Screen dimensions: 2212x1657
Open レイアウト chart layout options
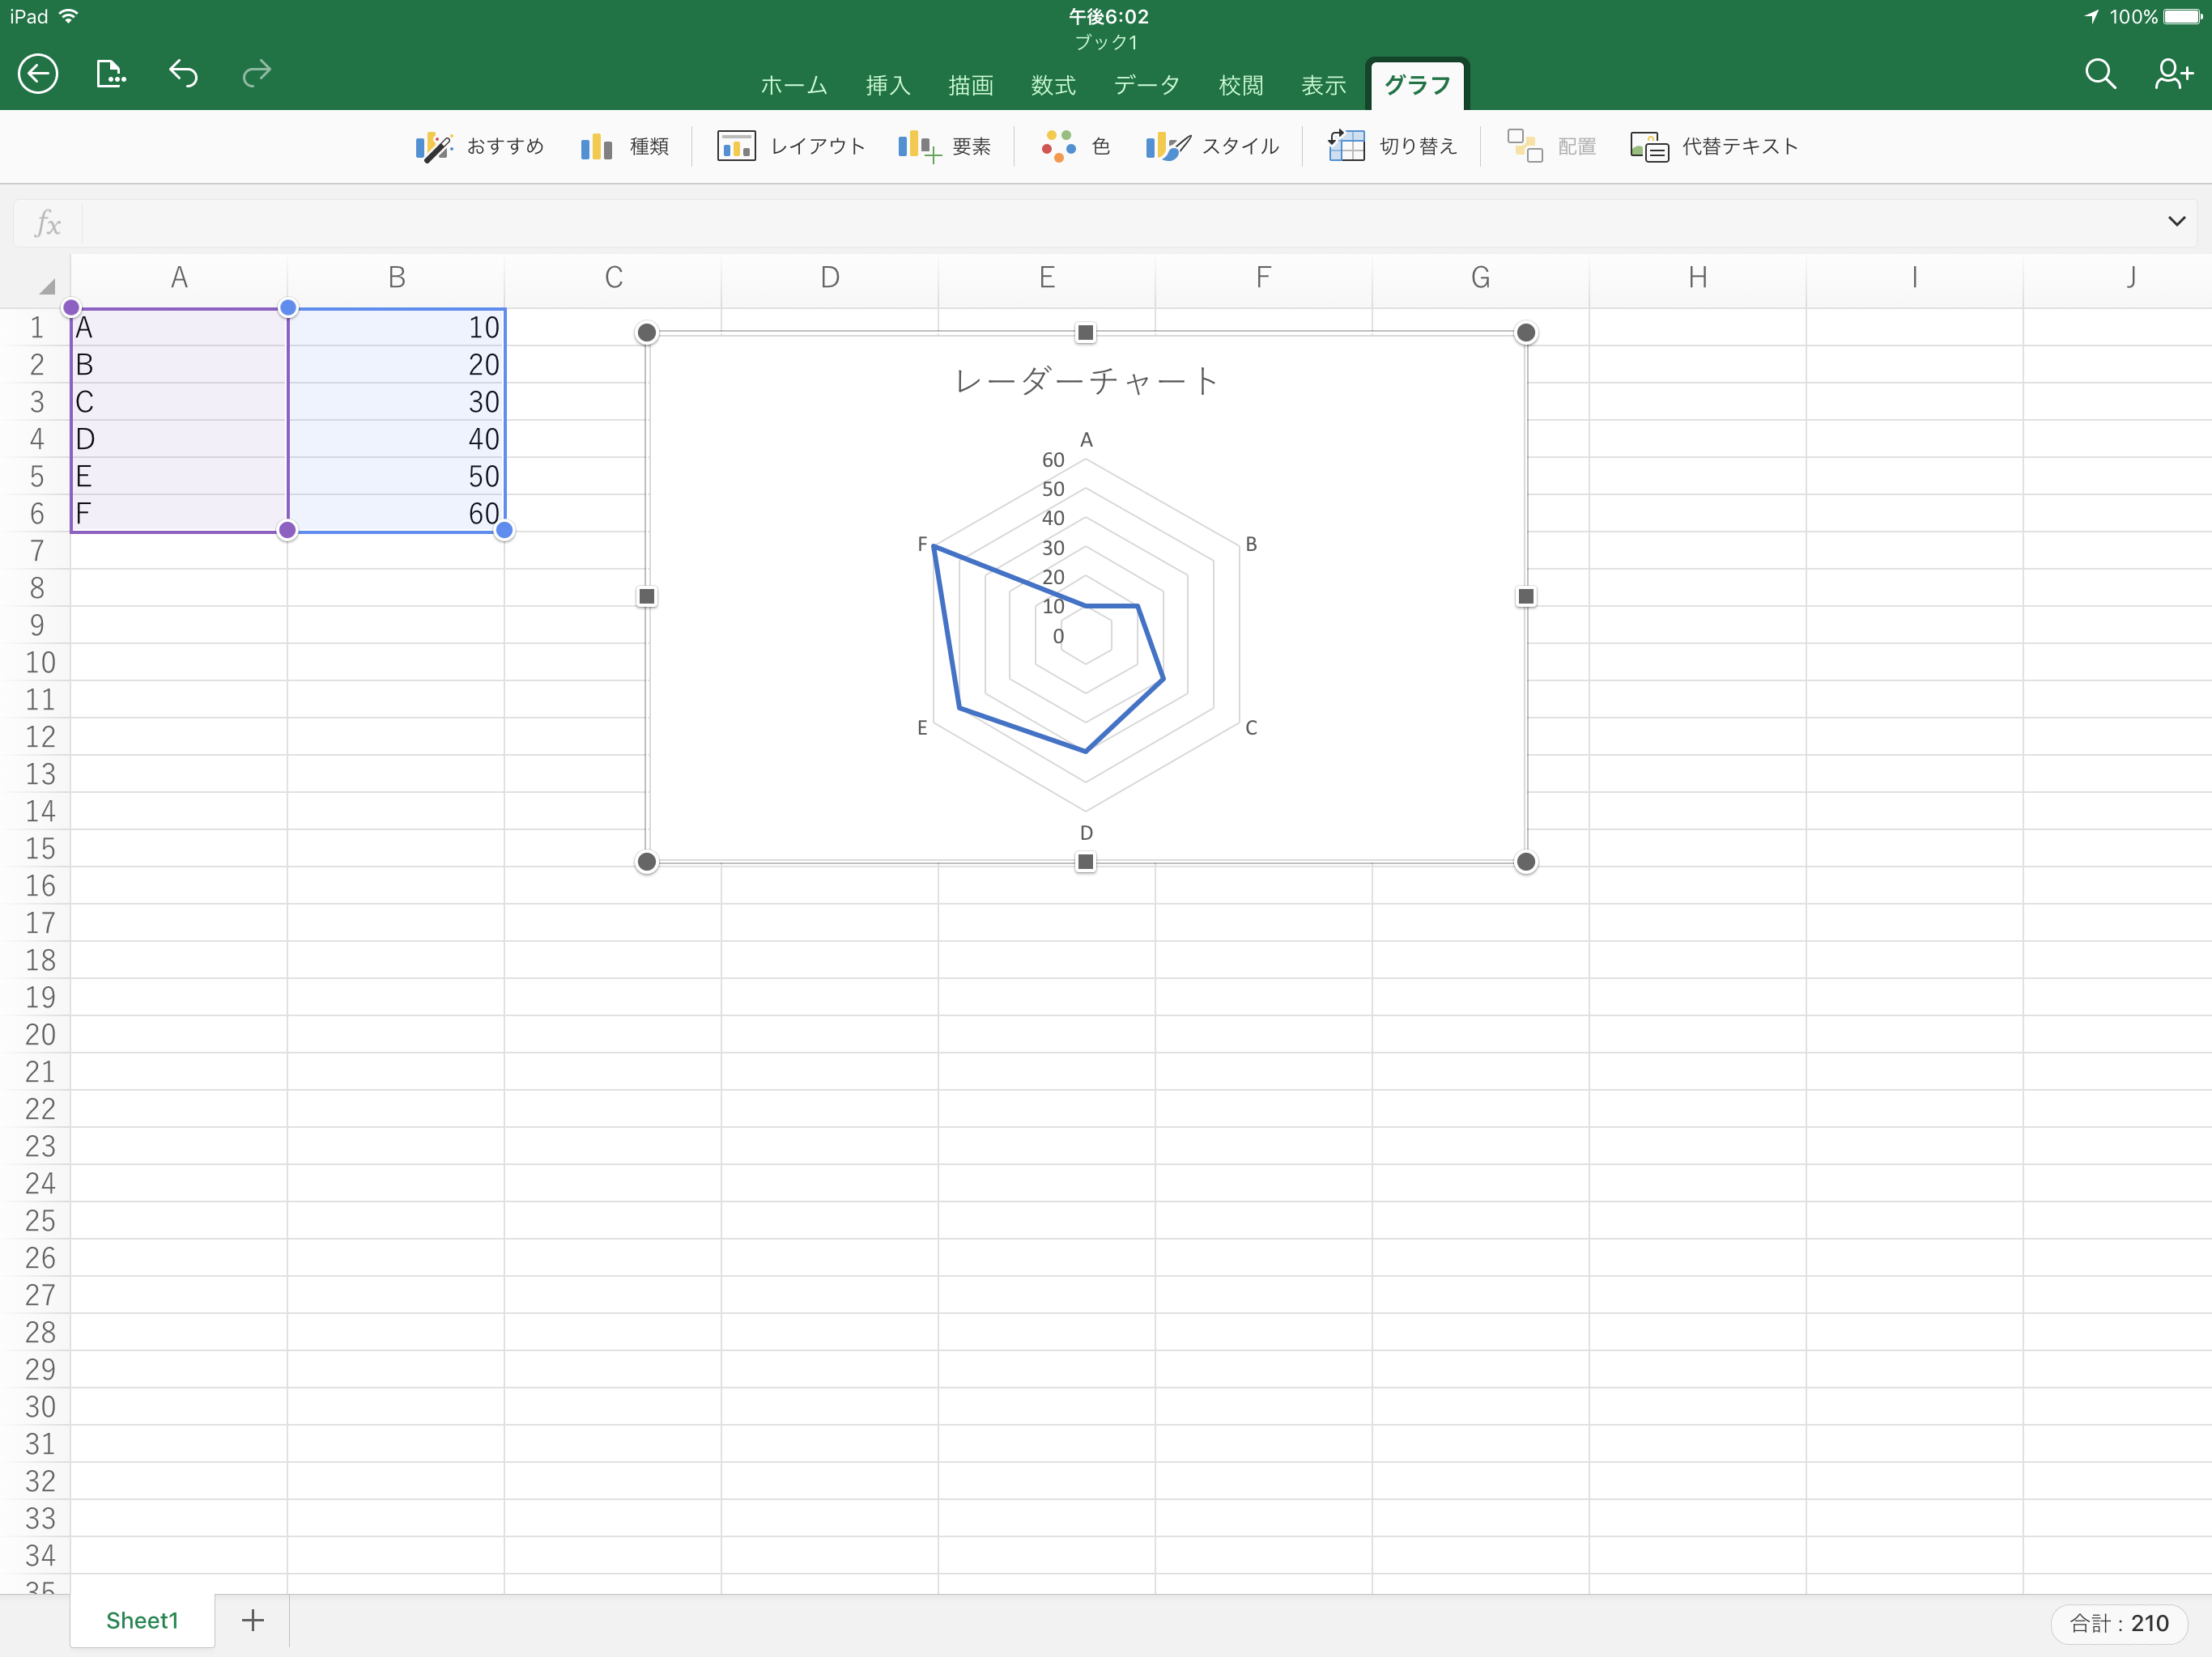point(791,147)
